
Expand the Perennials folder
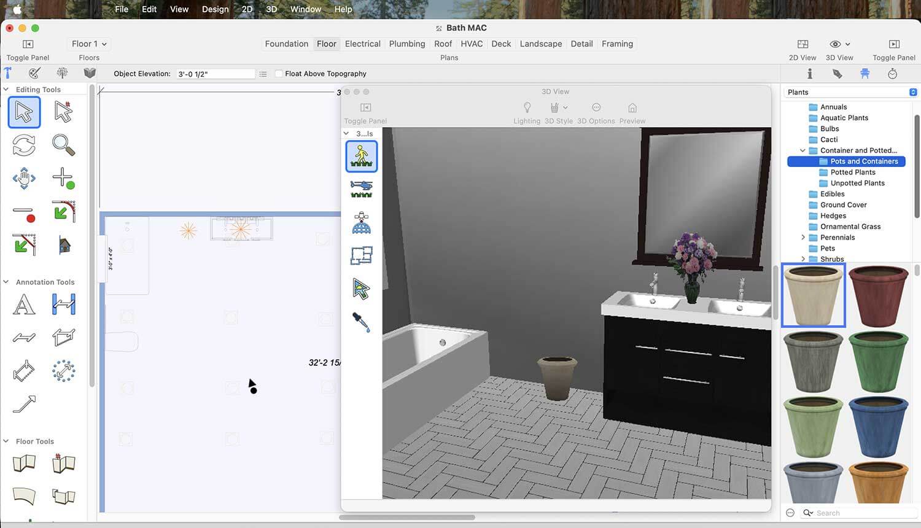[x=802, y=238]
